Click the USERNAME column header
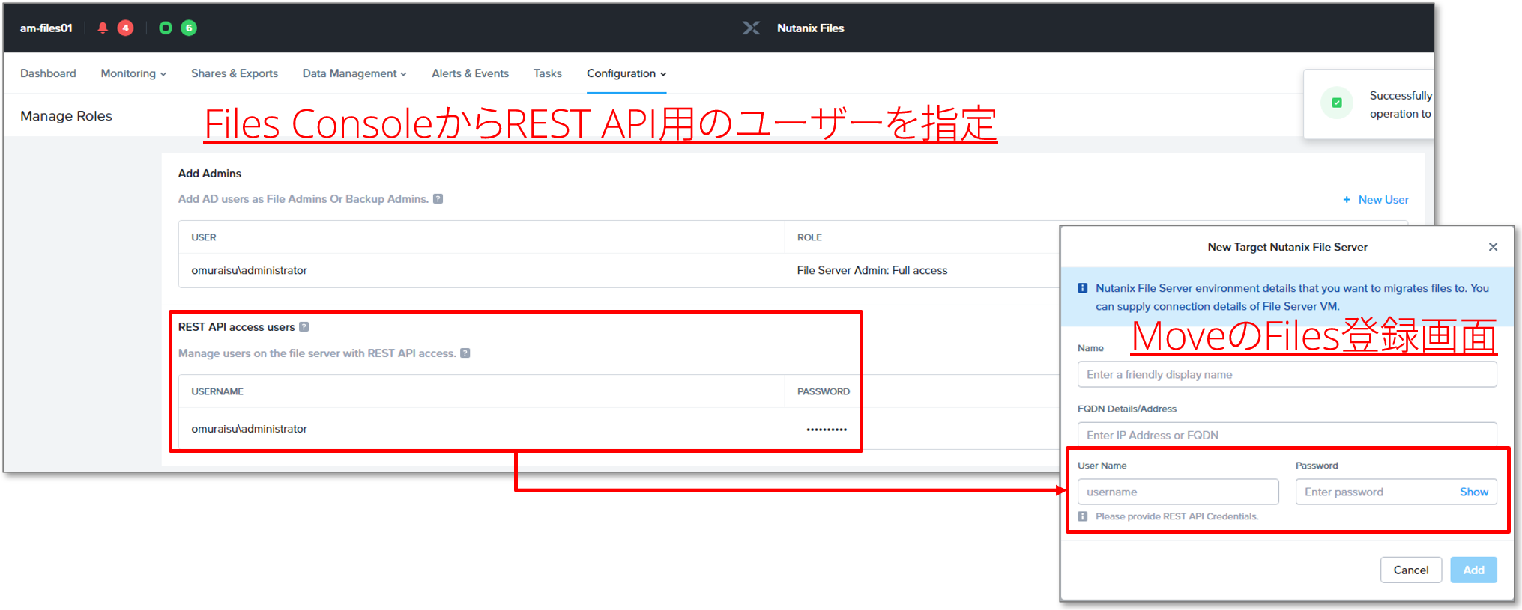The image size is (1522, 610). pyautogui.click(x=217, y=391)
